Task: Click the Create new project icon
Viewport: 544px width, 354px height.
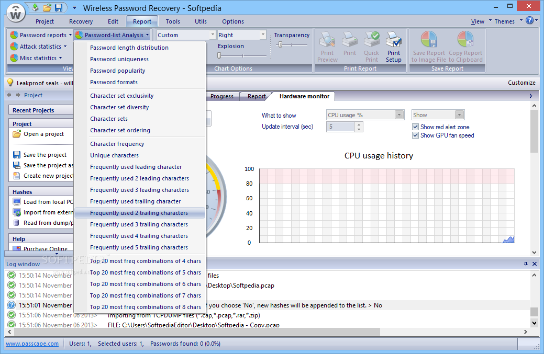Action: click(17, 176)
